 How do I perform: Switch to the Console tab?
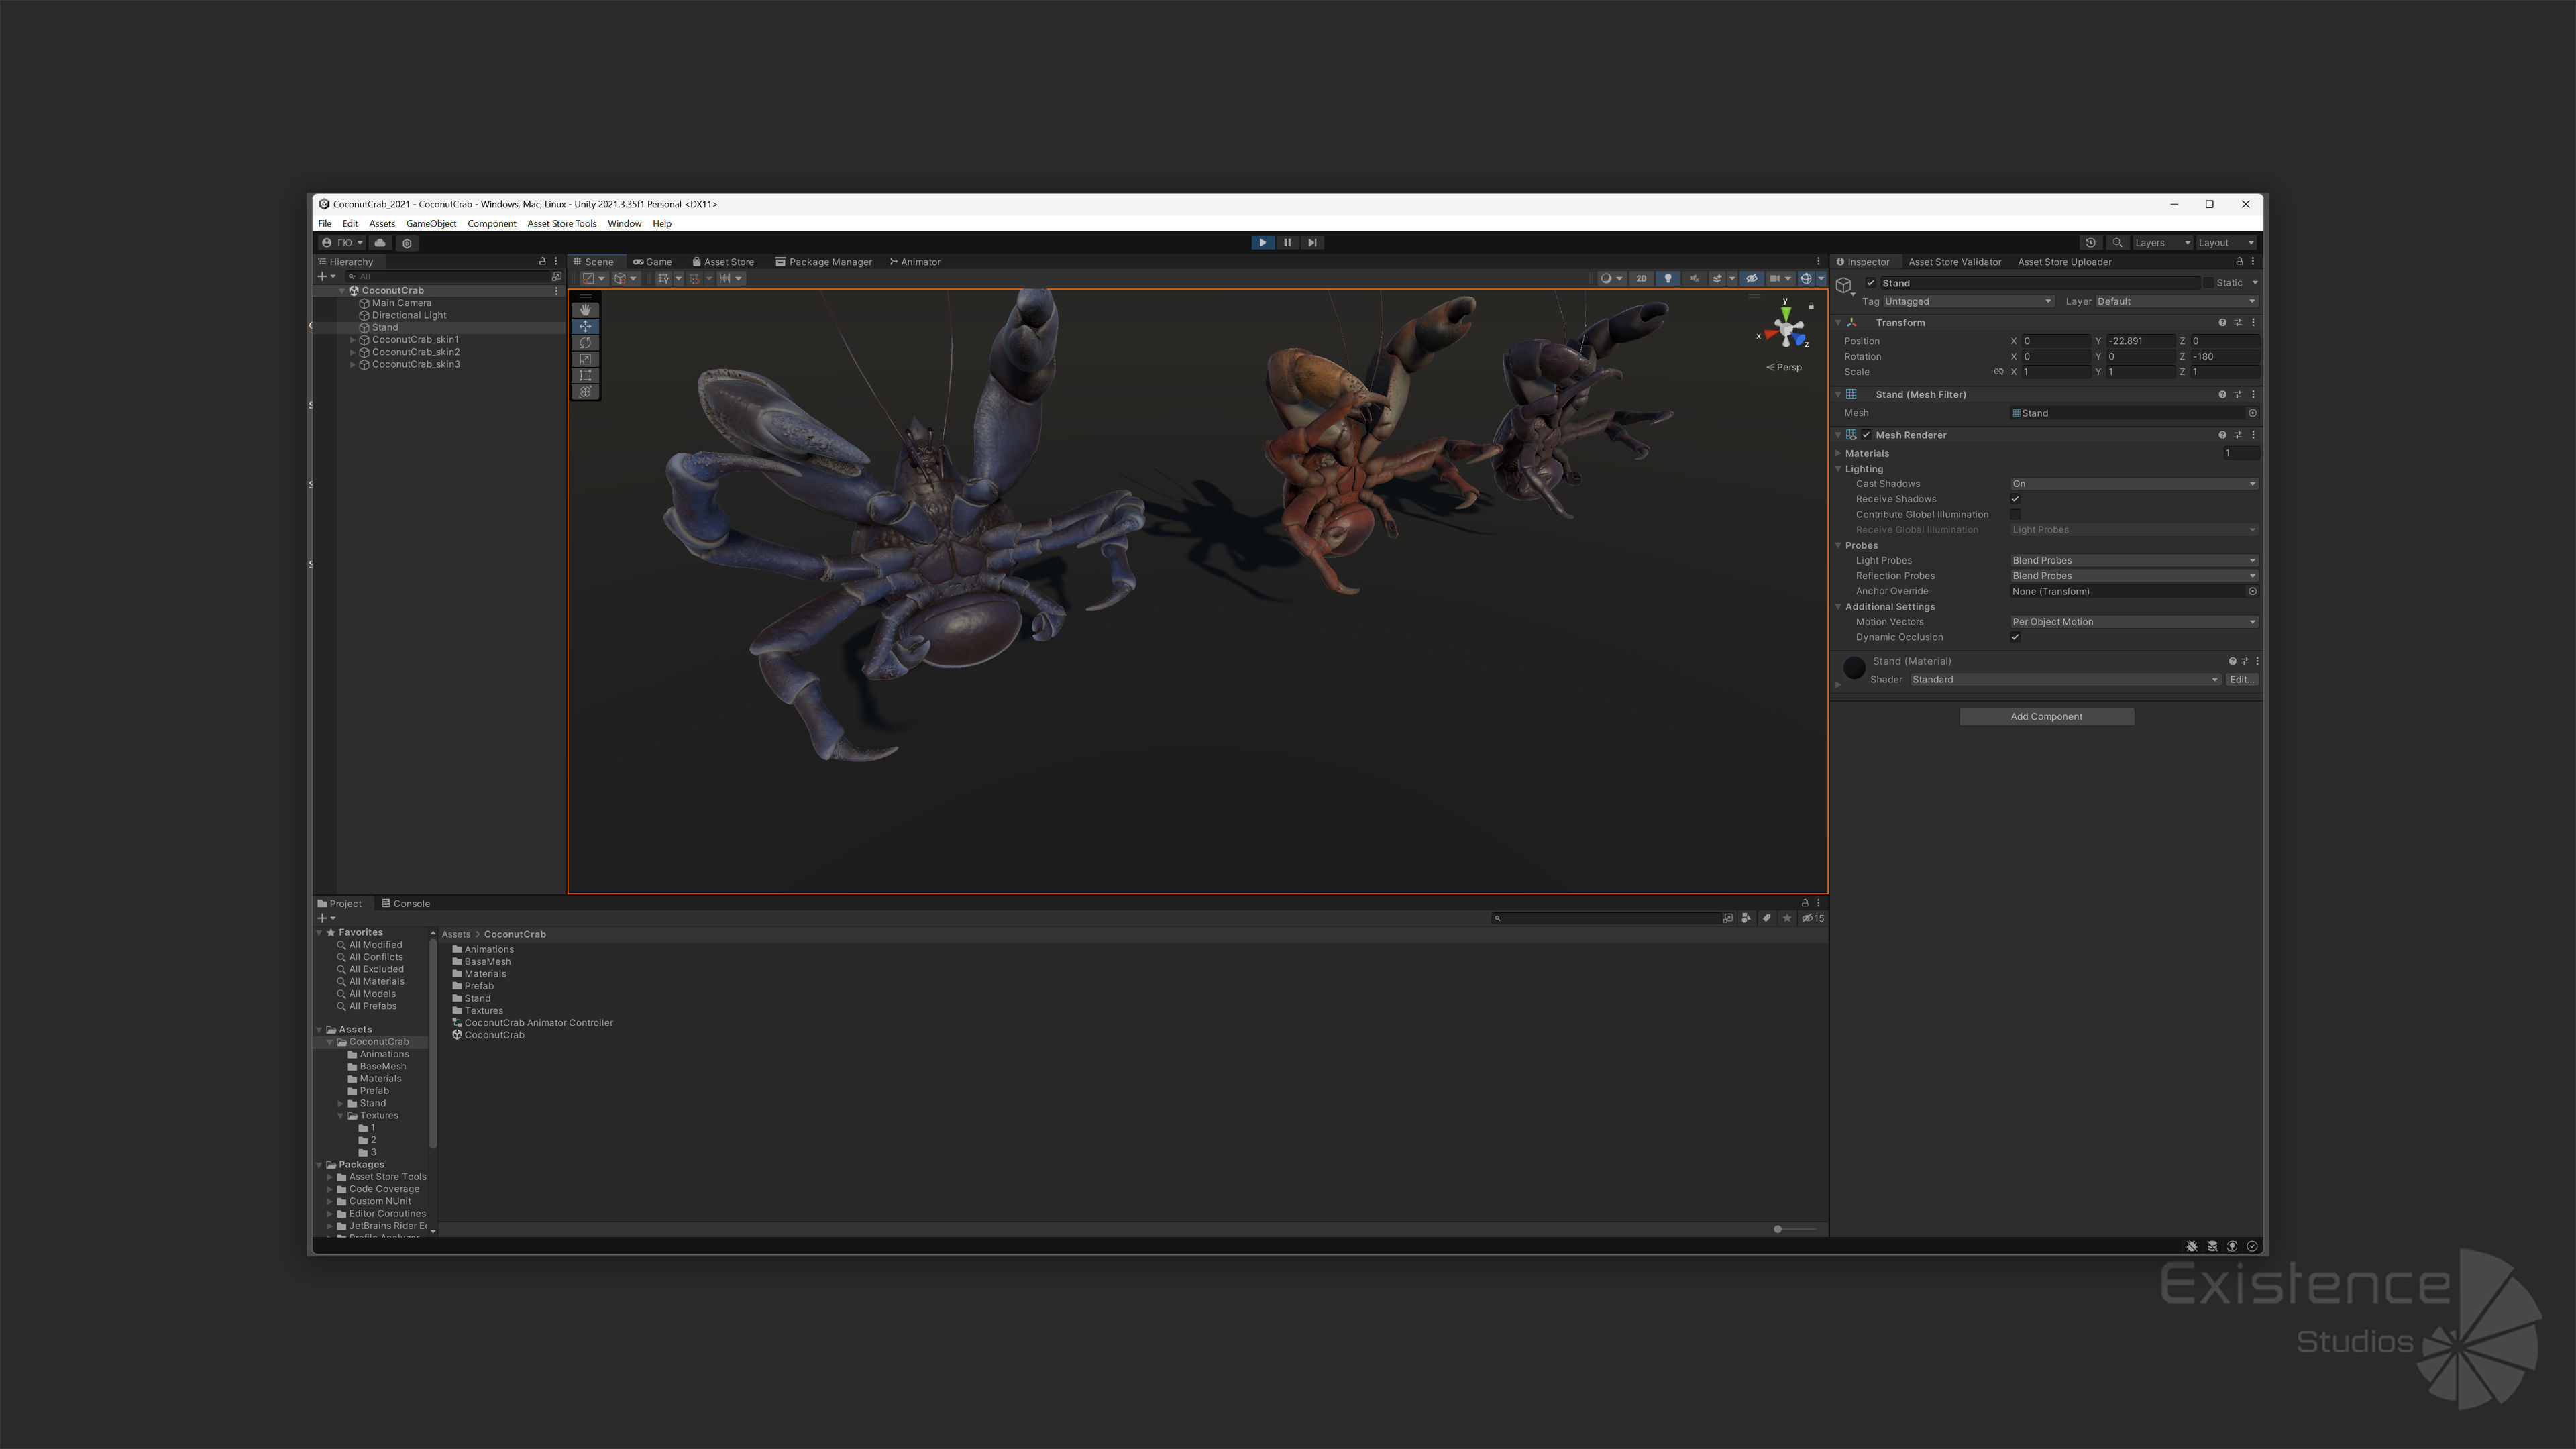coord(405,904)
